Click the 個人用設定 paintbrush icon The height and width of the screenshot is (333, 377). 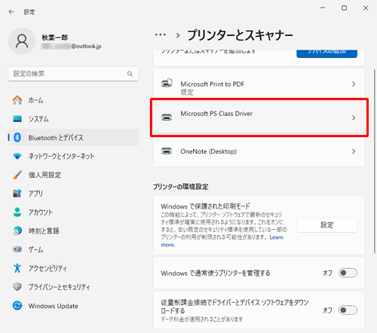17,175
